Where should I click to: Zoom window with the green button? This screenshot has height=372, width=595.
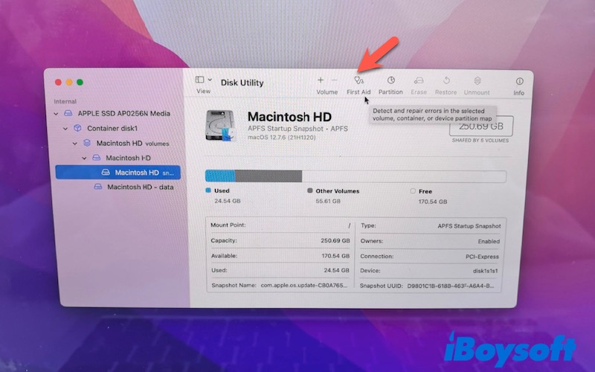coord(80,82)
